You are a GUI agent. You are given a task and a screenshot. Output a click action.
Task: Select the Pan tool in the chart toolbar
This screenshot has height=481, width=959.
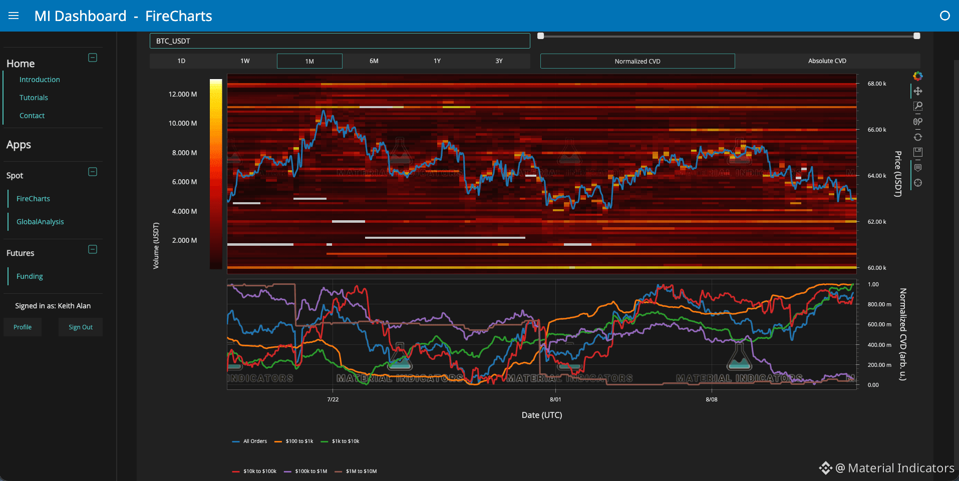(917, 91)
